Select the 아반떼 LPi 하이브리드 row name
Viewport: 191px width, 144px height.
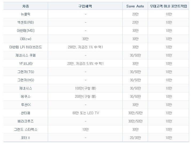point(26,47)
